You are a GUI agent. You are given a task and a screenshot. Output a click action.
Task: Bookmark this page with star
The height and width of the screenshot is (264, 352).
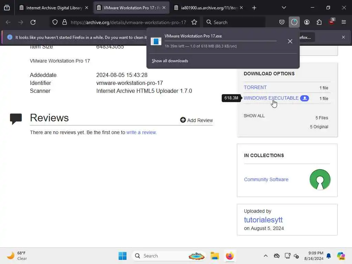point(194,22)
